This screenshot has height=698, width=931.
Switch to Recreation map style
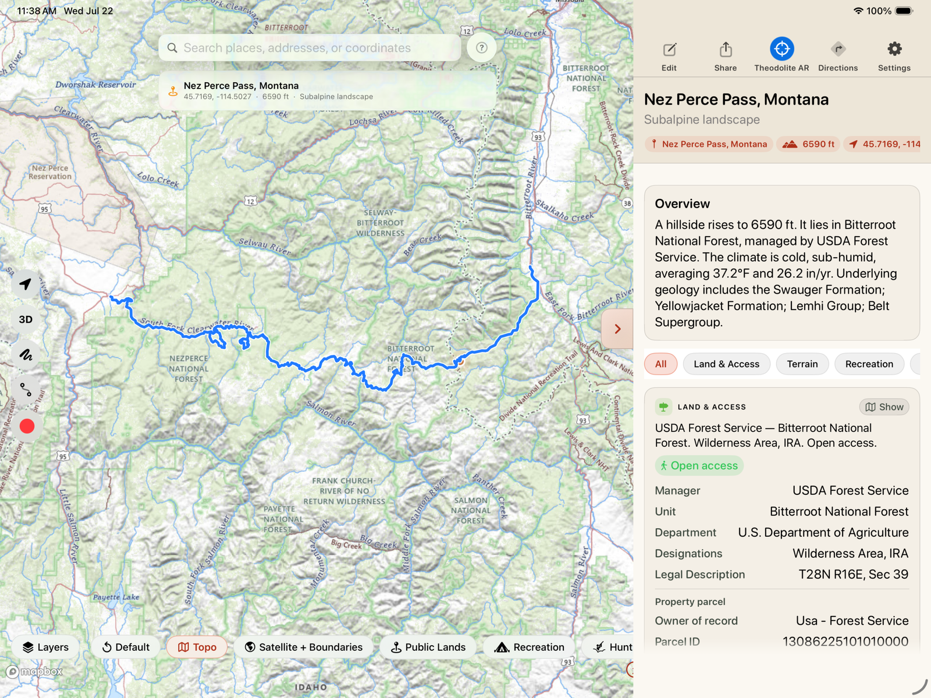click(x=530, y=647)
